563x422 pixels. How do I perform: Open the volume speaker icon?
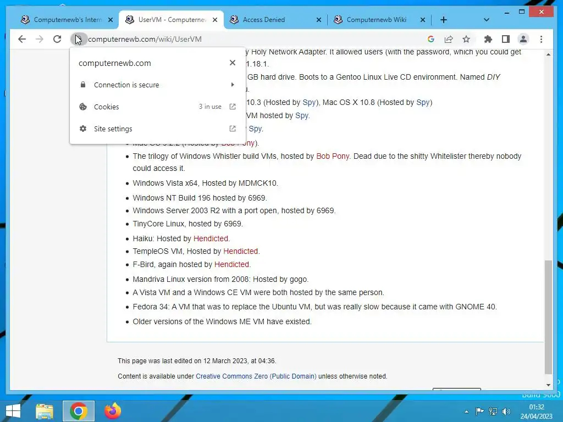(506, 411)
